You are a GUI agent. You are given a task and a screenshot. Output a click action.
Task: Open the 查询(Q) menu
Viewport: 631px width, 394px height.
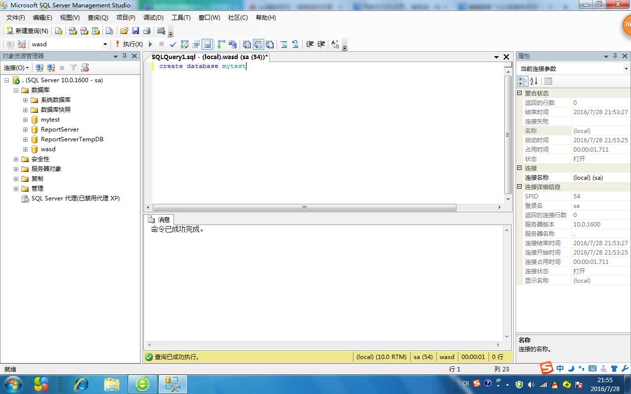[98, 17]
